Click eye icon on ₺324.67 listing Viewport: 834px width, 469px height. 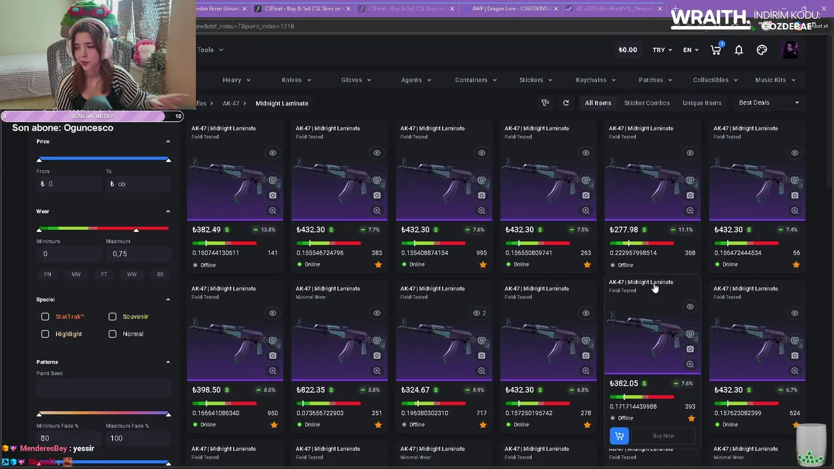coord(476,313)
